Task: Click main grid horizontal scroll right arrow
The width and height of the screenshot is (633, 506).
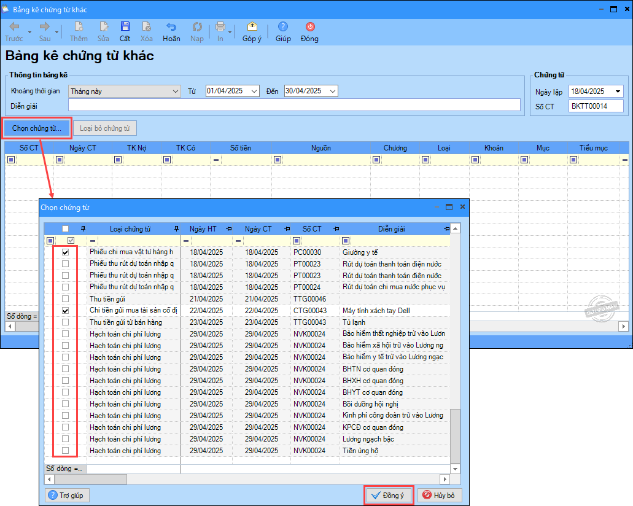Action: click(624, 326)
